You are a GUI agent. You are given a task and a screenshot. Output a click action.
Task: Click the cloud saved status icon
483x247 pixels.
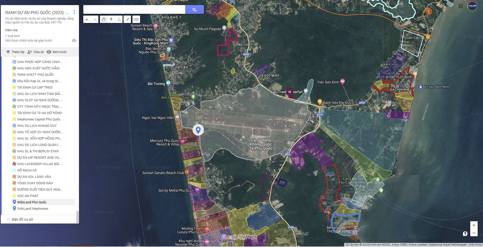[74, 41]
